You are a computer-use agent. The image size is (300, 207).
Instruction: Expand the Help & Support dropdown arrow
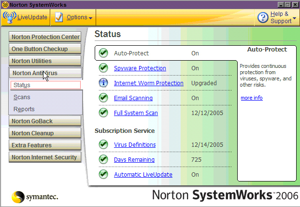point(295,18)
